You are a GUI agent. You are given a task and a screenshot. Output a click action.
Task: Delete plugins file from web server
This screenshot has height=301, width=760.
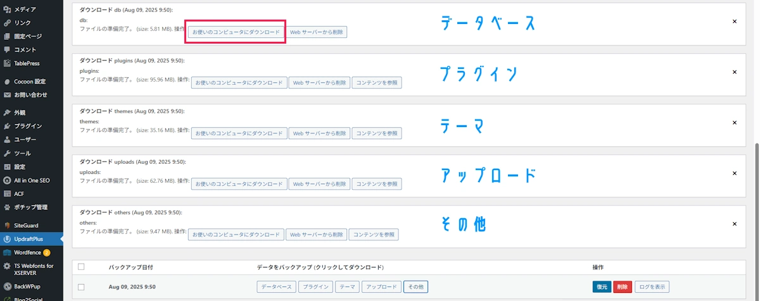pyautogui.click(x=319, y=82)
